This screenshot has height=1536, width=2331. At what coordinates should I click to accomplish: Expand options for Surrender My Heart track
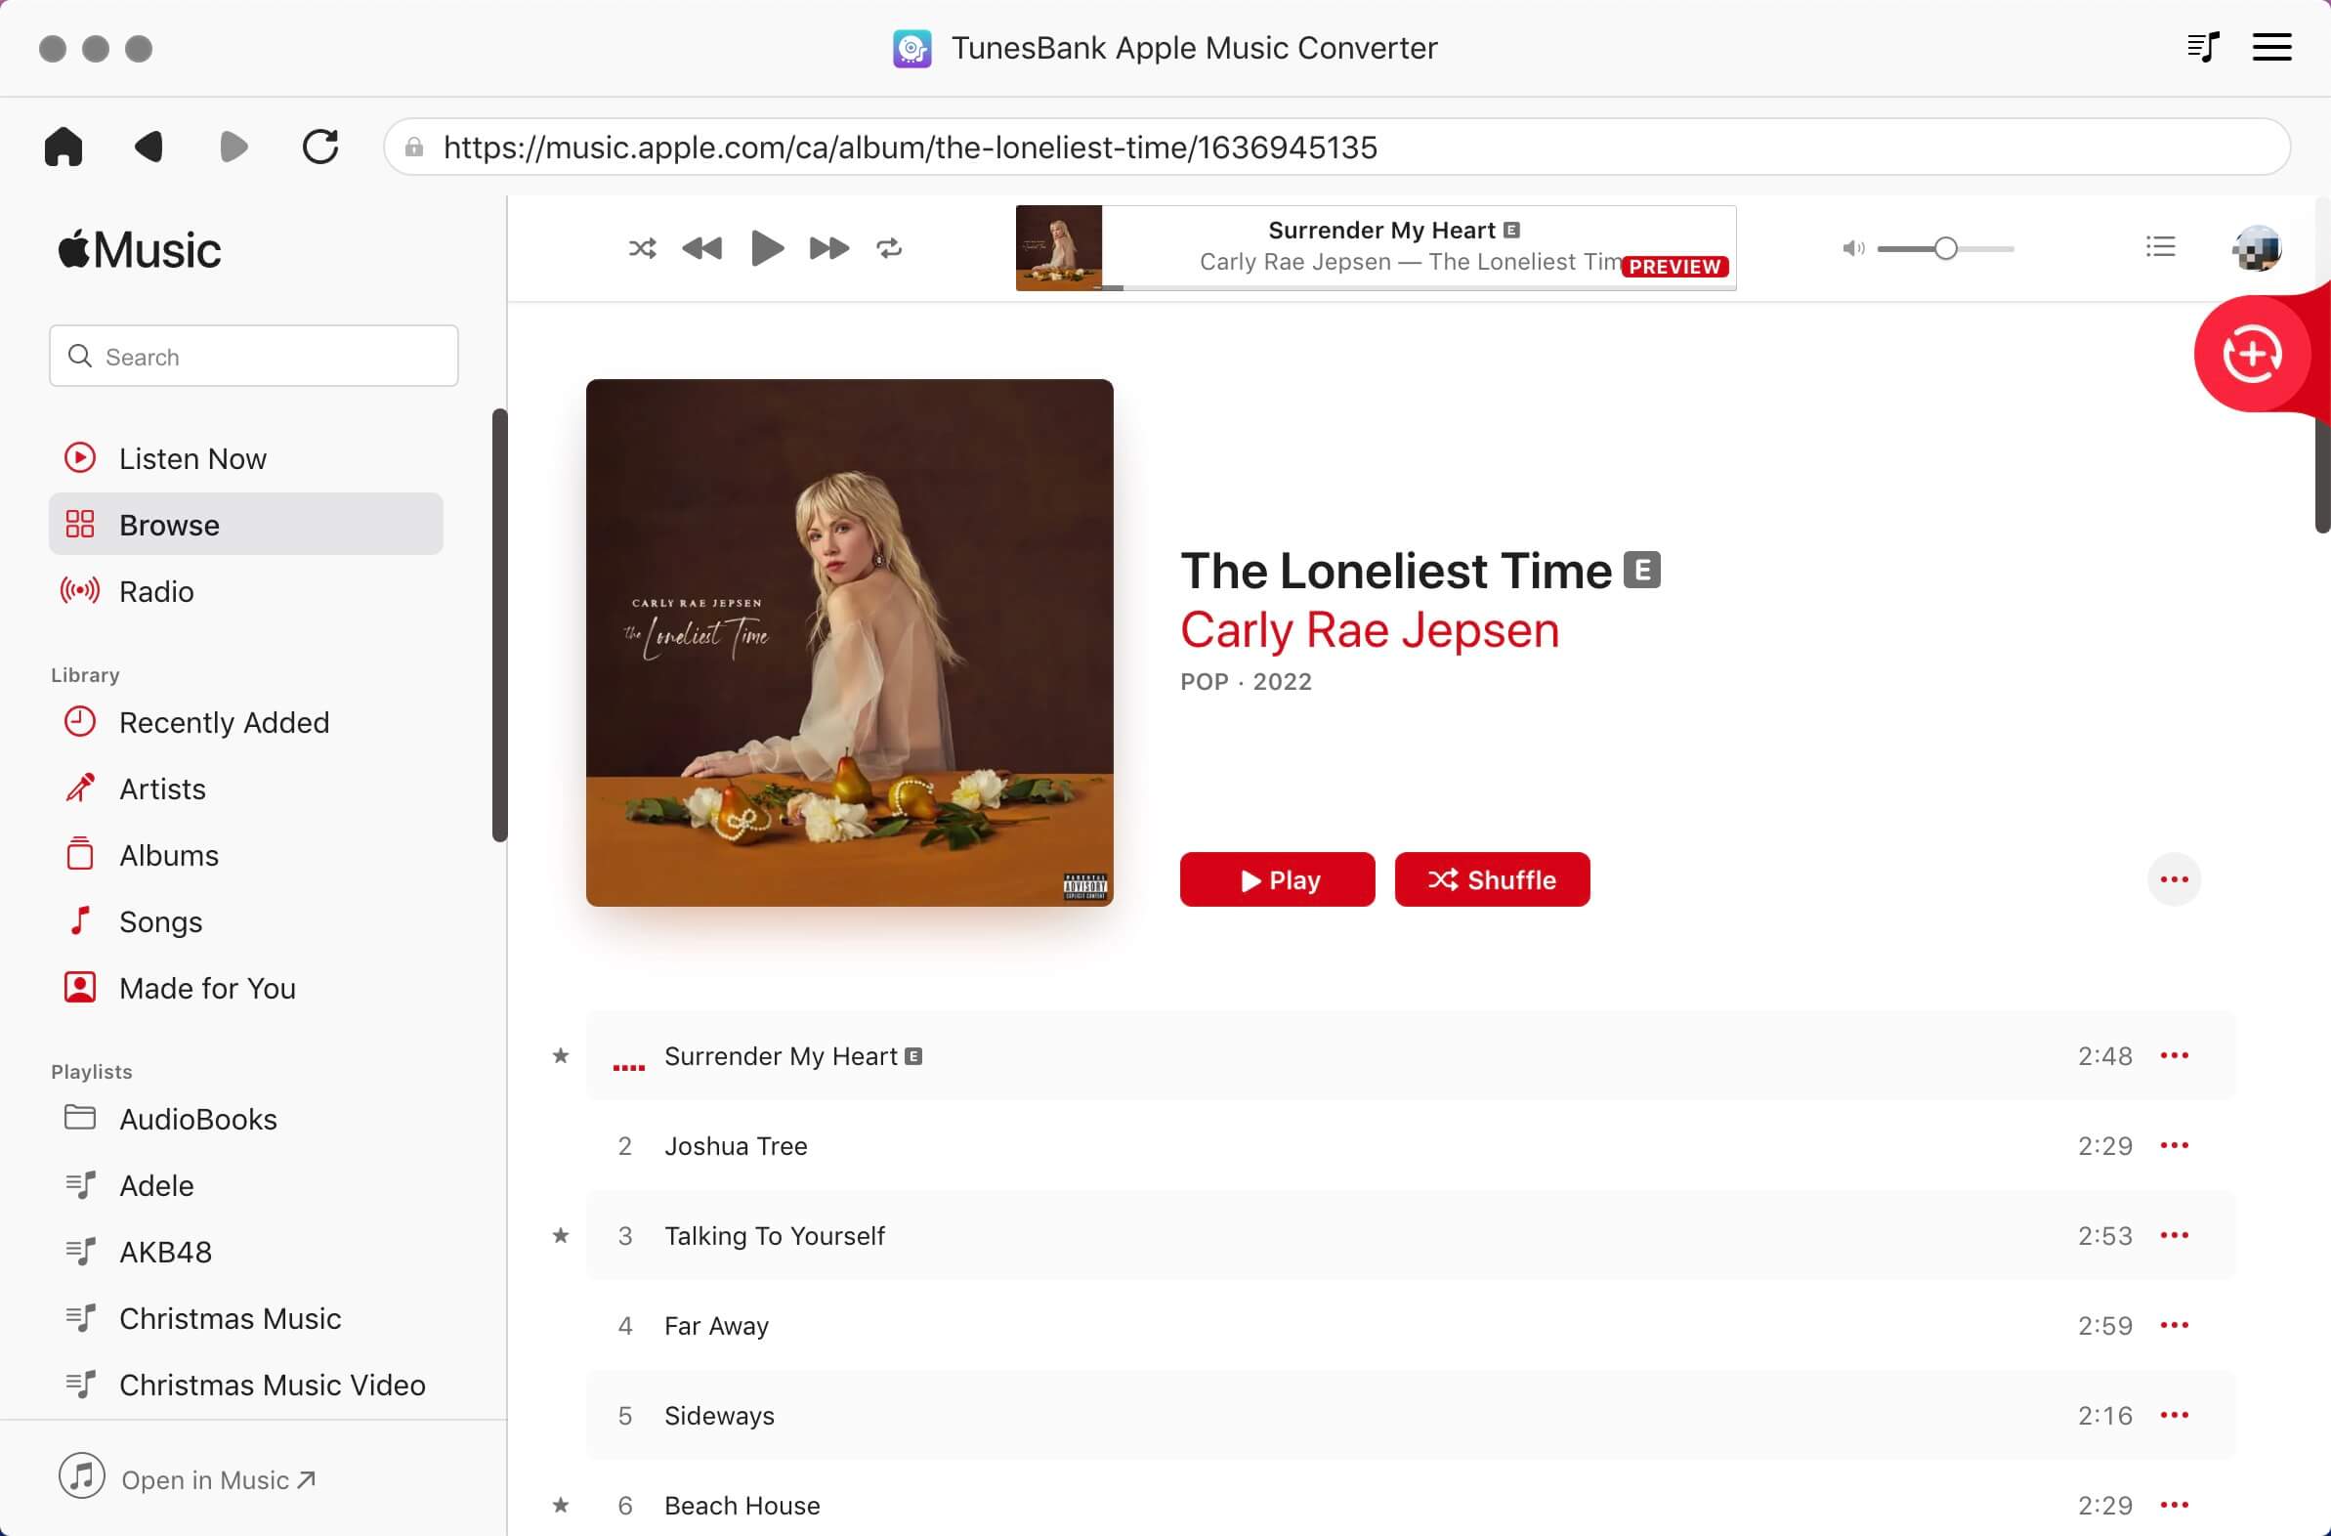pos(2175,1054)
